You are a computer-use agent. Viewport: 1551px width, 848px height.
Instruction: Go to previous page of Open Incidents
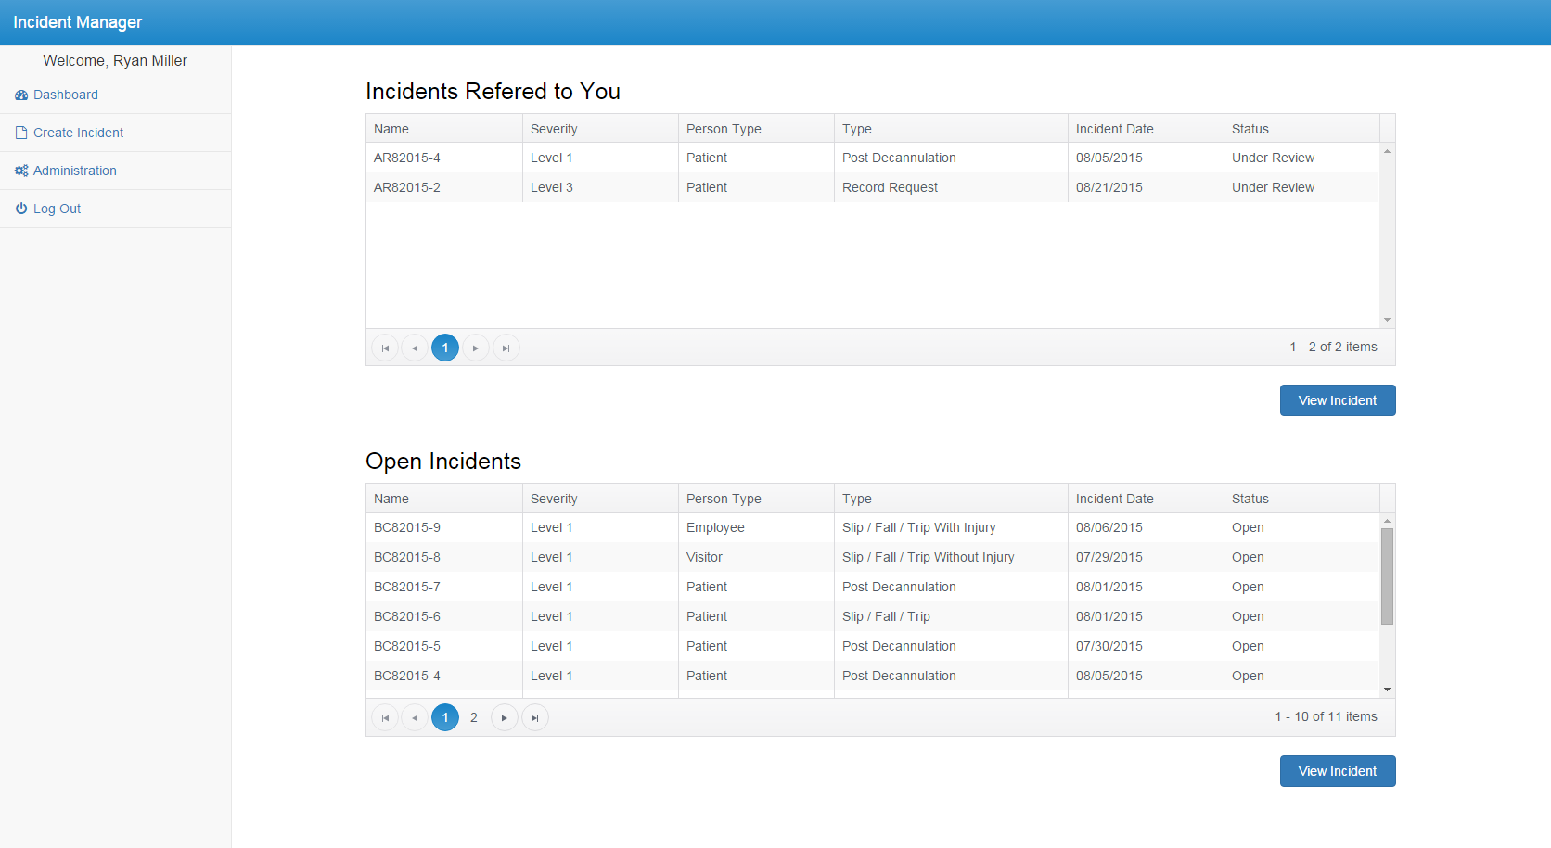[415, 717]
